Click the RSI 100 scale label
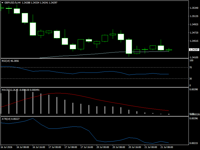200x150 pixels. coord(191,60)
